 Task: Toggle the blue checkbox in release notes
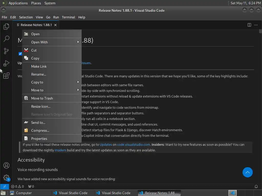[20, 54]
